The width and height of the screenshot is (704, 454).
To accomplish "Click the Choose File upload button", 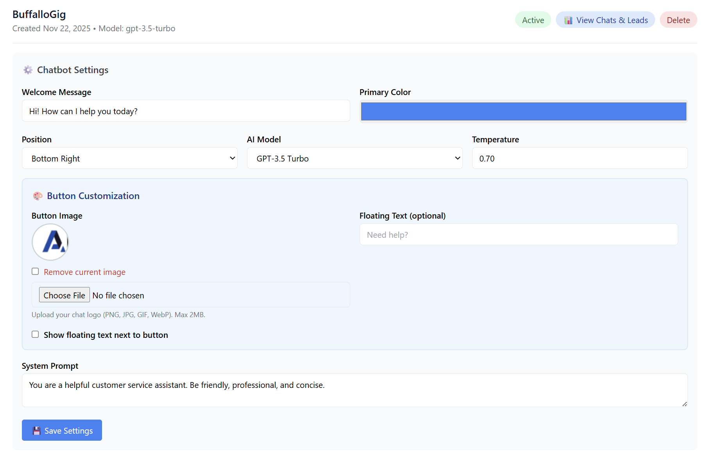I will click(64, 295).
